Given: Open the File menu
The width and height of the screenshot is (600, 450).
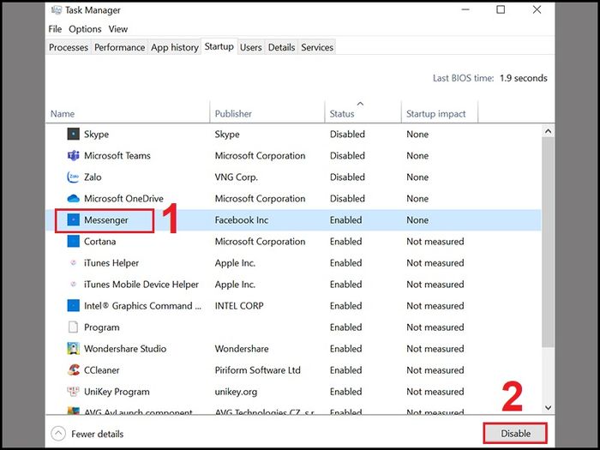Looking at the screenshot, I should coord(55,29).
